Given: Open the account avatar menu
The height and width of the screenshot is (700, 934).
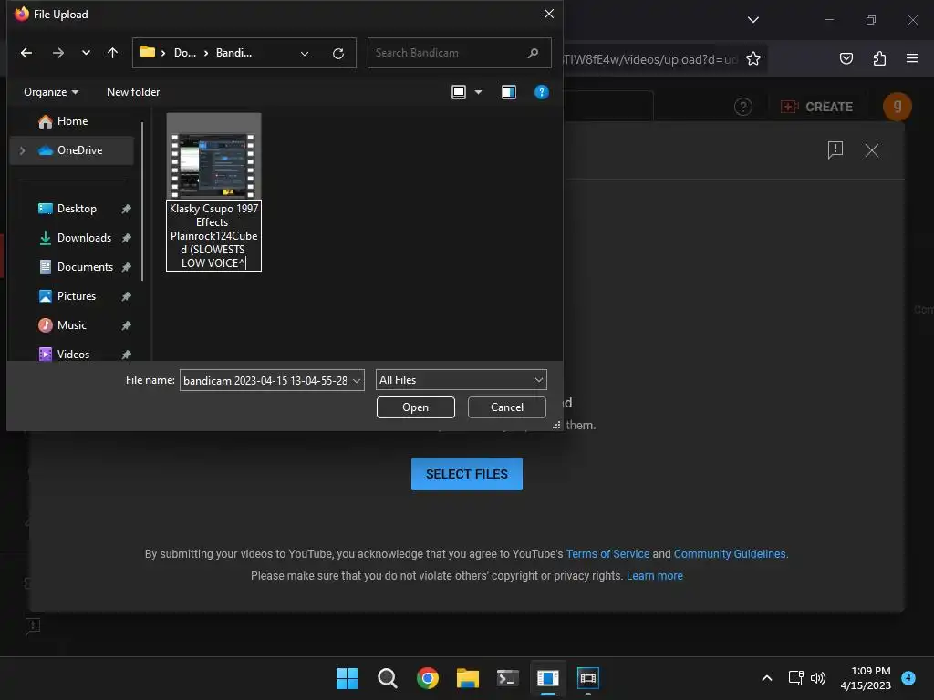Looking at the screenshot, I should coord(898,107).
